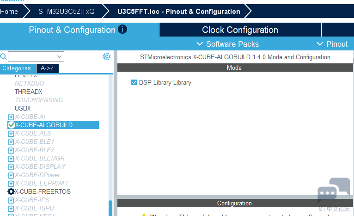Click the gear icon beside X-CUBE-FREERTOS

point(11,191)
